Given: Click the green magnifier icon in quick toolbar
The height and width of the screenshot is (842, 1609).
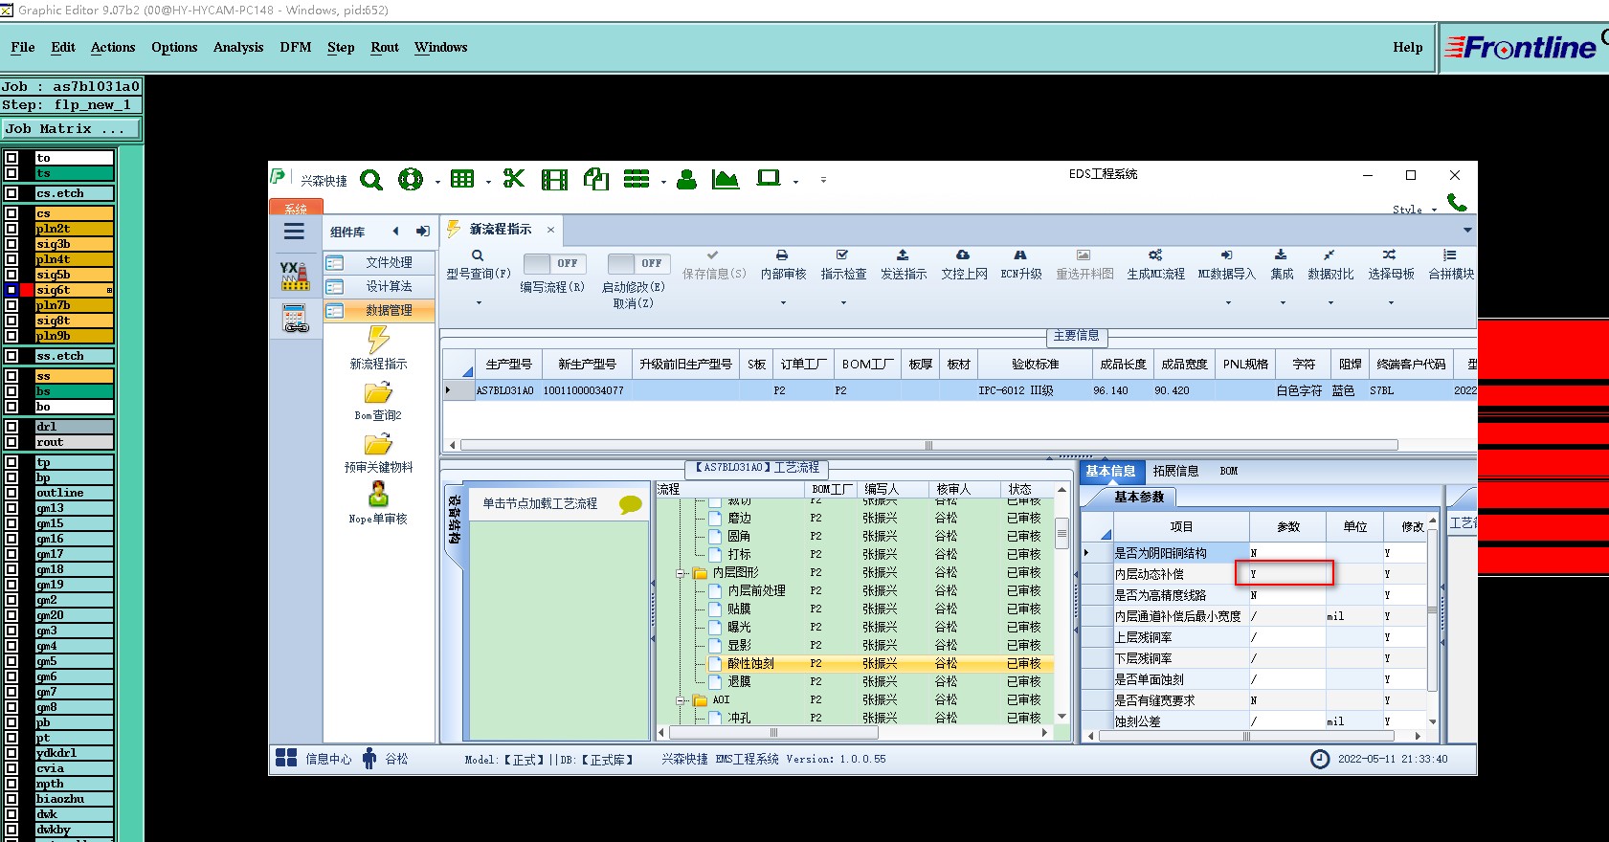Looking at the screenshot, I should [x=371, y=180].
